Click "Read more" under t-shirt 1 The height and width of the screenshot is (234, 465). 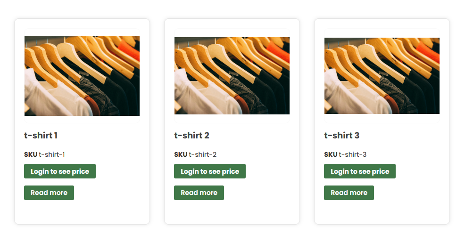pos(49,193)
